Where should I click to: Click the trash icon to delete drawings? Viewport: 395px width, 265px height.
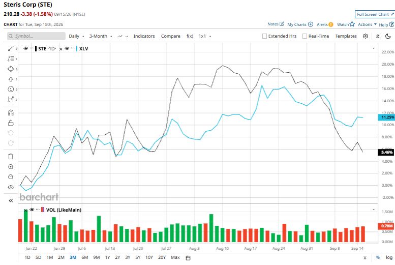[x=11, y=156]
